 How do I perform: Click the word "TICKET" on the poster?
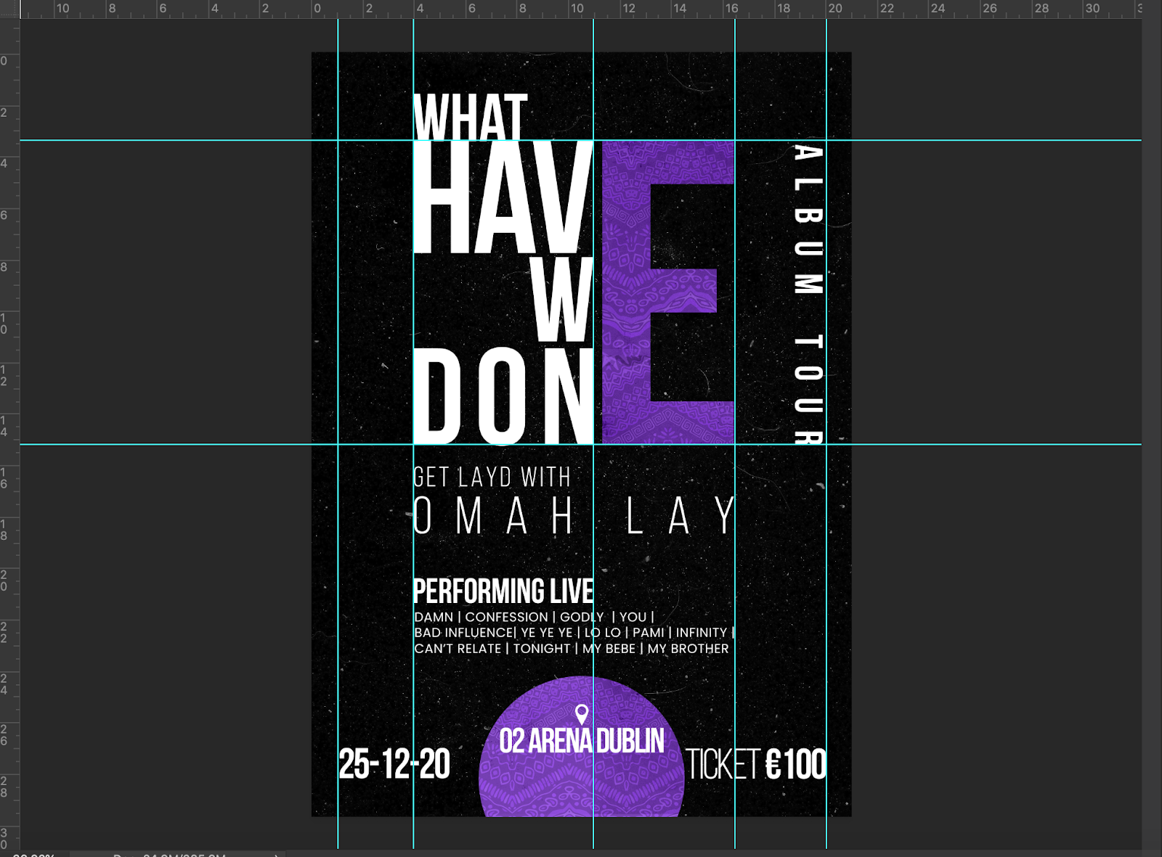723,765
